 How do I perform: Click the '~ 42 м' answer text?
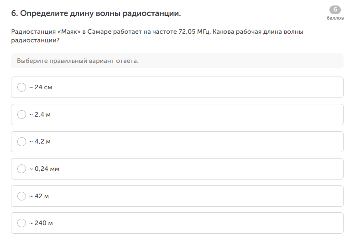[x=39, y=196]
